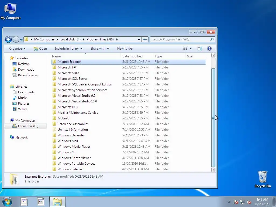Expand arrow after Local Disk (C:) breadcrumb
276x207 pixels.
coord(84,39)
